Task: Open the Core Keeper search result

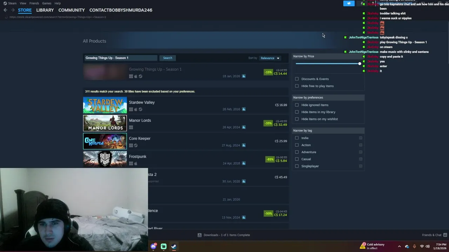Action: coord(186,141)
